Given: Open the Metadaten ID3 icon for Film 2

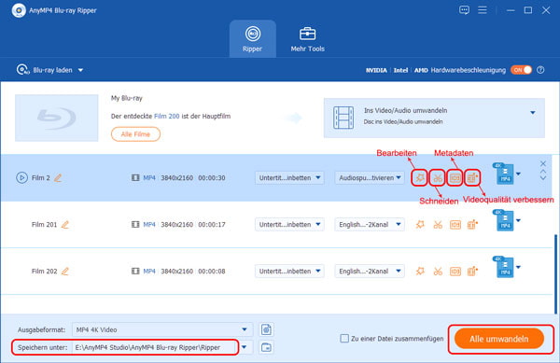Looking at the screenshot, I should tap(455, 177).
